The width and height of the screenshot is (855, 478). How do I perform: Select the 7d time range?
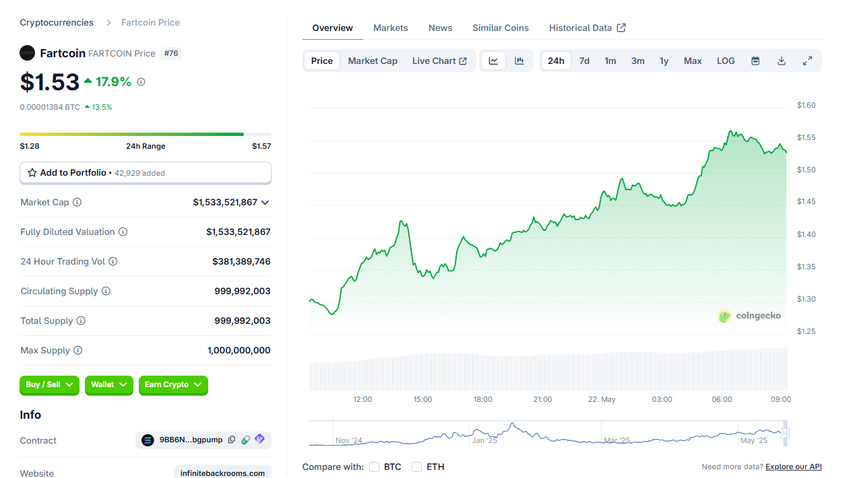tap(584, 61)
